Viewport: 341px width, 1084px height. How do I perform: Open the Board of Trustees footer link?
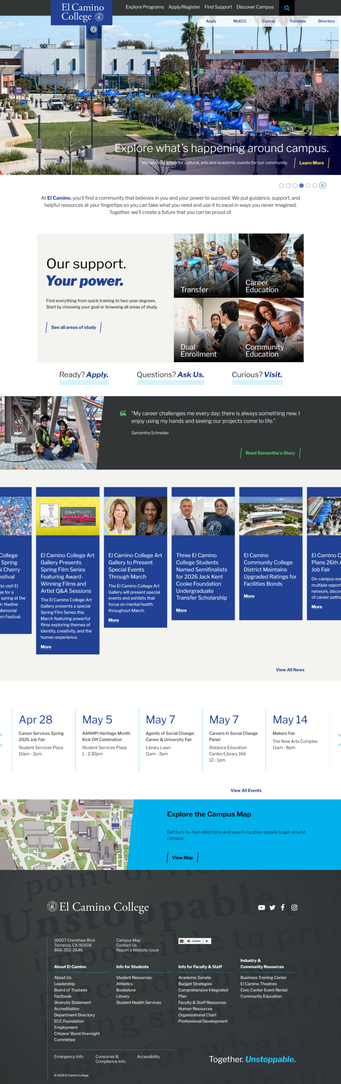(71, 990)
